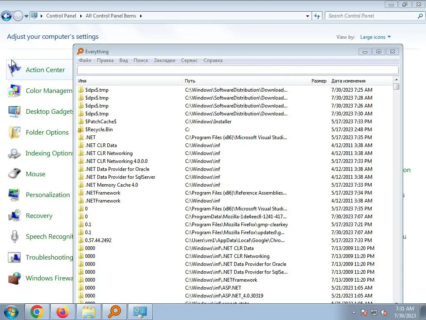The height and width of the screenshot is (320, 426).
Task: Click path C:\Windows\inf\ASP.NET_4.0.30319
Action: pyautogui.click(x=224, y=296)
